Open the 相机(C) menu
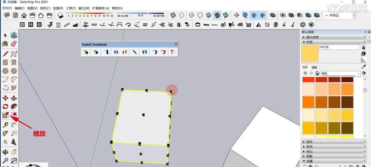 [x=45, y=8]
